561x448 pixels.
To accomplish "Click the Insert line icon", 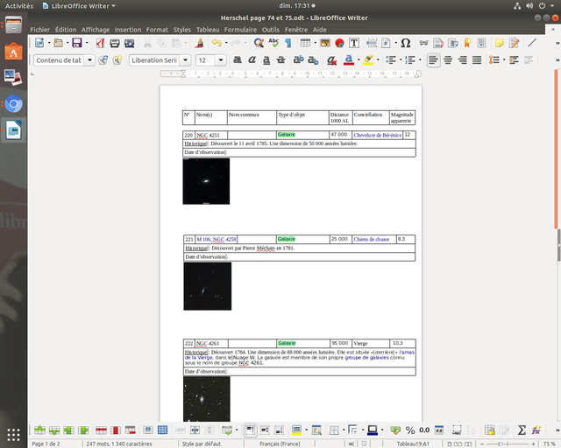I will 532,43.
